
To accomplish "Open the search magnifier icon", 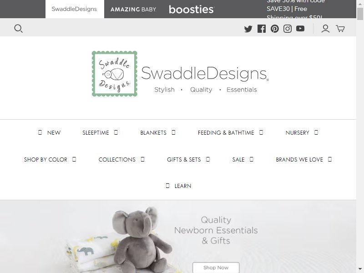I will tap(18, 29).
